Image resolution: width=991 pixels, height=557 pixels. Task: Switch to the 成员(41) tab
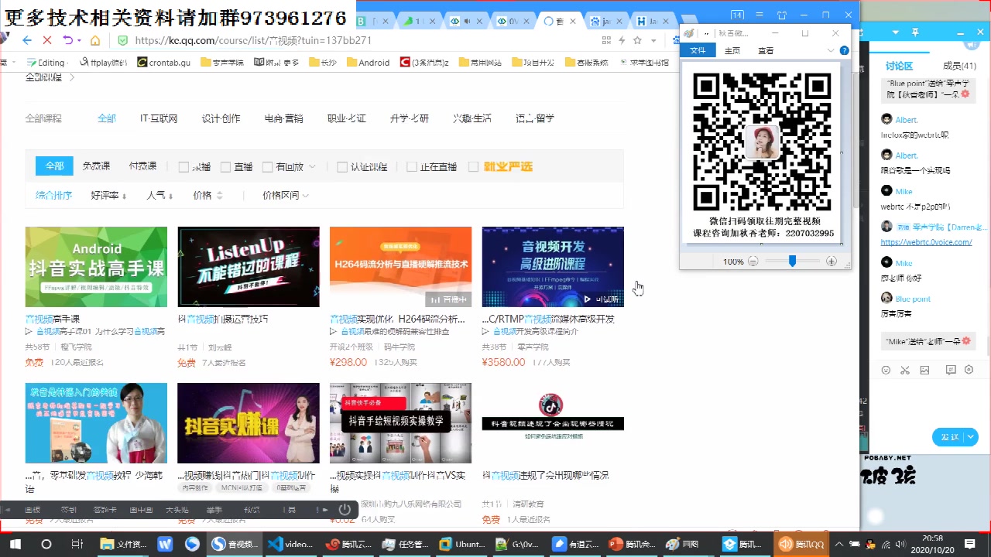click(x=958, y=67)
